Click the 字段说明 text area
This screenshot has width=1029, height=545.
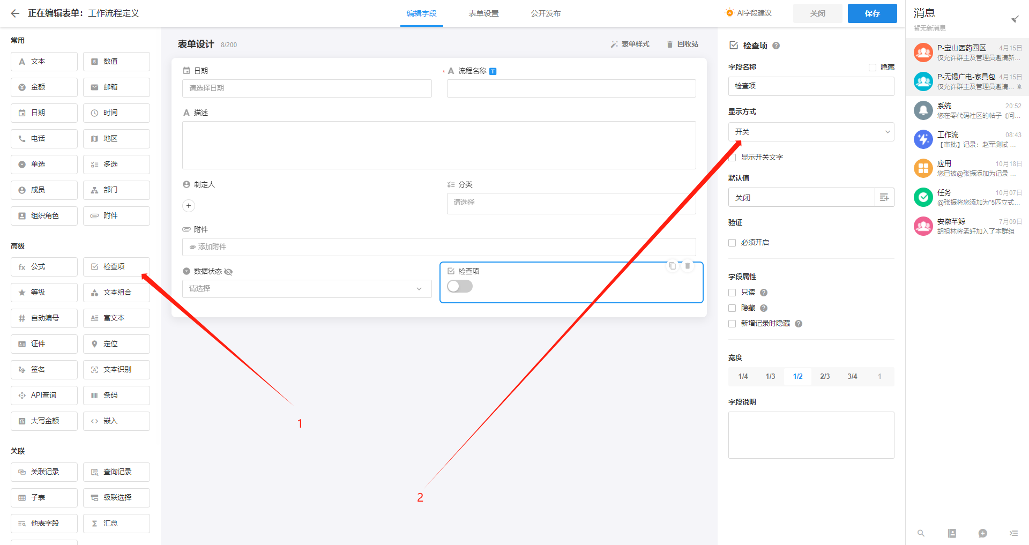click(x=811, y=435)
